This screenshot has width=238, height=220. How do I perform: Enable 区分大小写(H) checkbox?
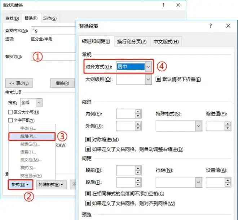10,112
